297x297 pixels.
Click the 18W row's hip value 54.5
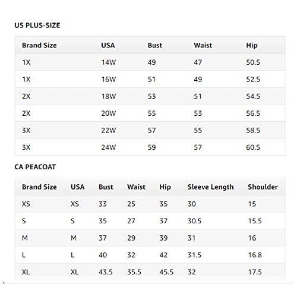coord(253,96)
